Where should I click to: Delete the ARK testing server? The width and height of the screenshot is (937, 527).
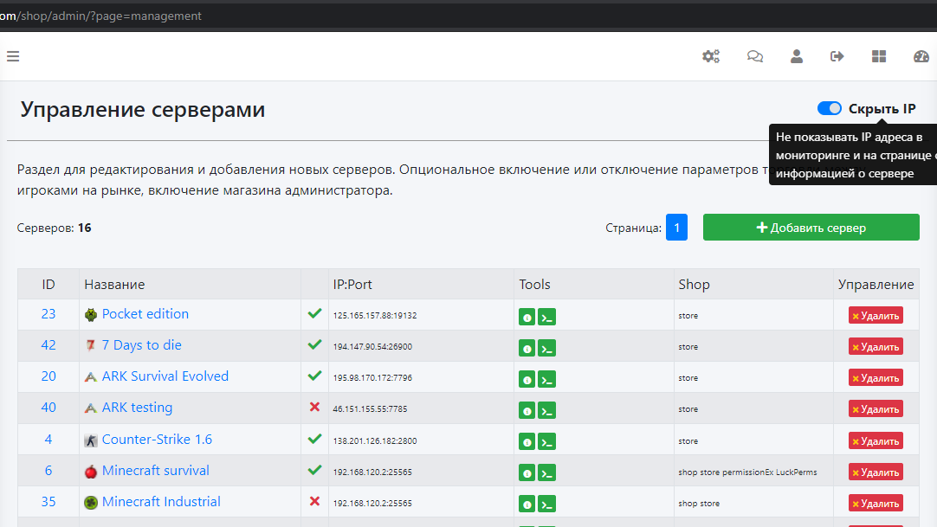pos(876,409)
